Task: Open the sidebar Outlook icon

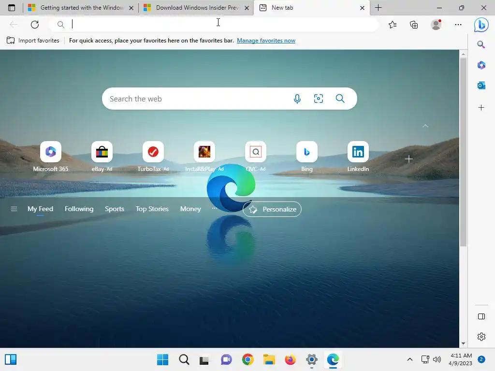Action: pyautogui.click(x=481, y=85)
